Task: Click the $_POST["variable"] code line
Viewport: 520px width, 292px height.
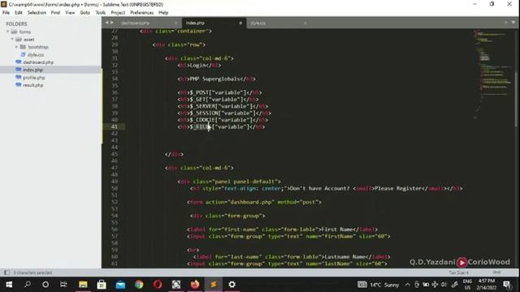Action: (x=219, y=92)
